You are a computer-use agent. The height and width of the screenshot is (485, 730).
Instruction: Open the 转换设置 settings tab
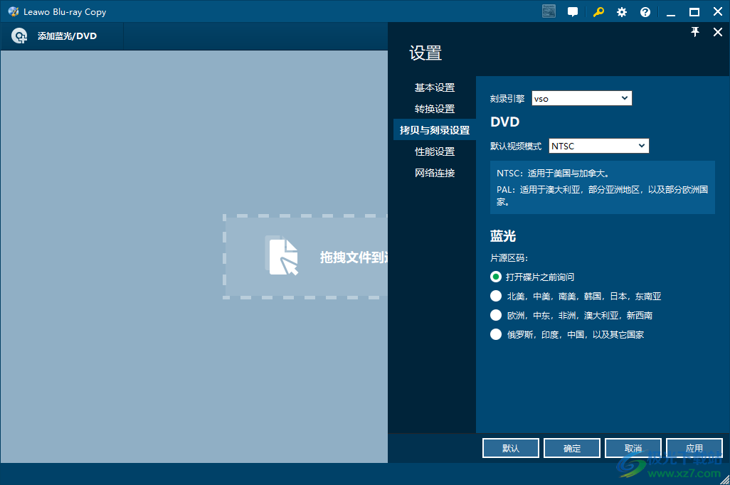point(434,109)
